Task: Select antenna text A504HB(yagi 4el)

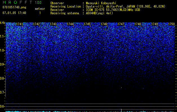Action: (x=99, y=13)
